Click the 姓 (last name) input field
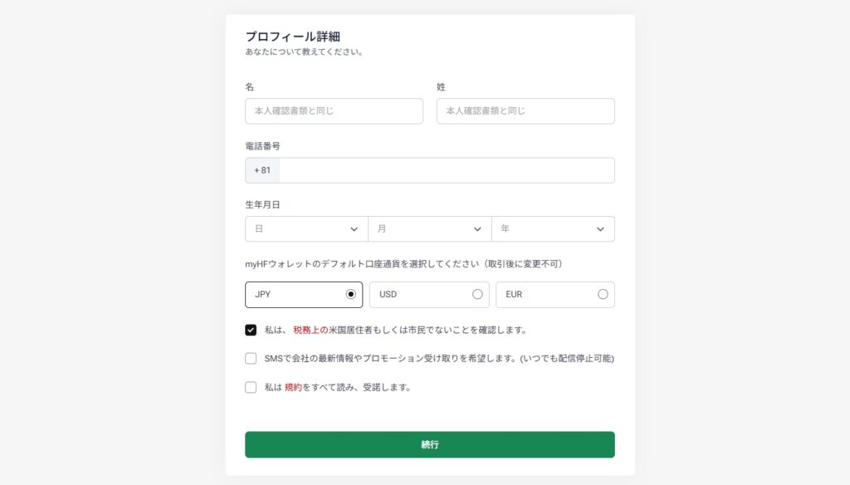850x485 pixels. pyautogui.click(x=525, y=111)
